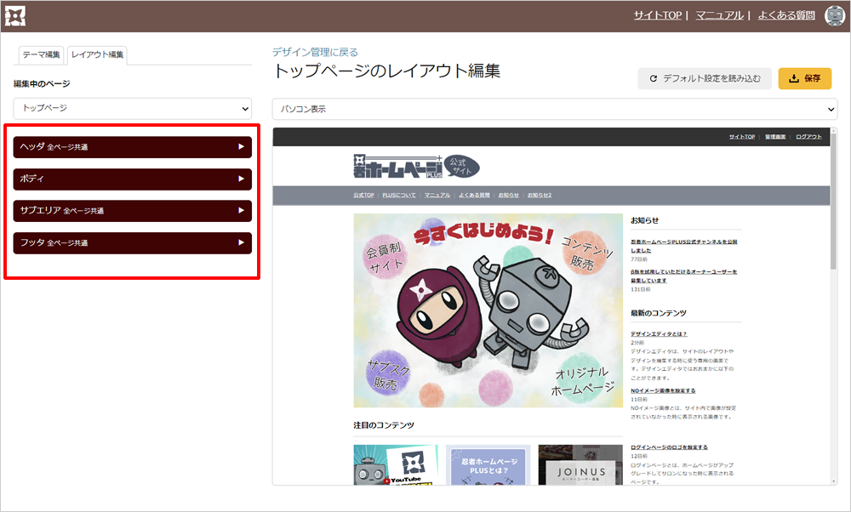
Task: Click the arrow icon on ヘッダ row
Action: coord(242,147)
